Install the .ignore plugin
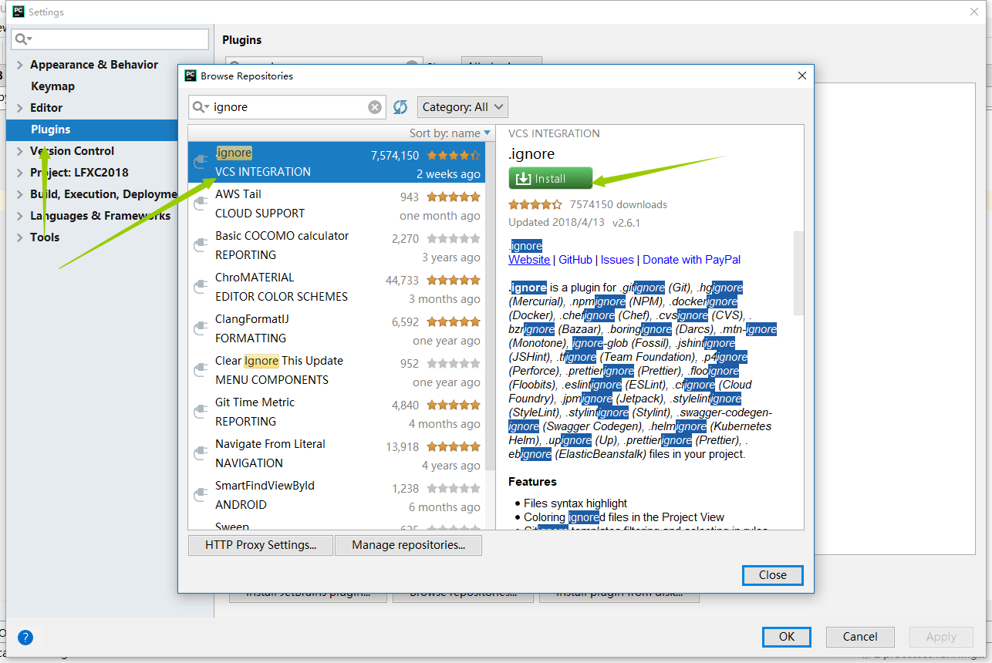 [550, 178]
